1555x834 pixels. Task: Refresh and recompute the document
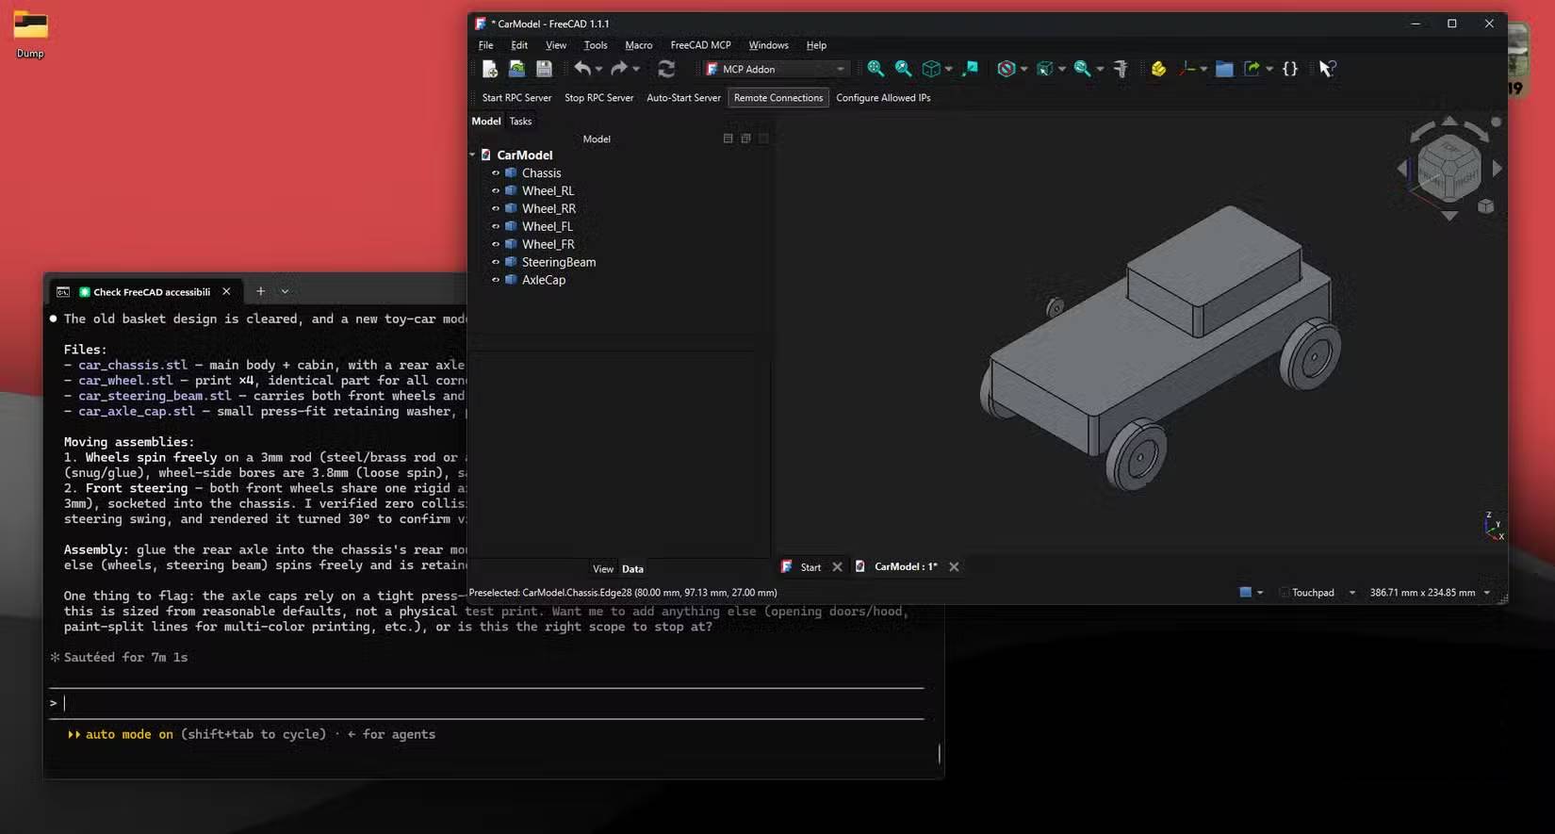click(666, 69)
